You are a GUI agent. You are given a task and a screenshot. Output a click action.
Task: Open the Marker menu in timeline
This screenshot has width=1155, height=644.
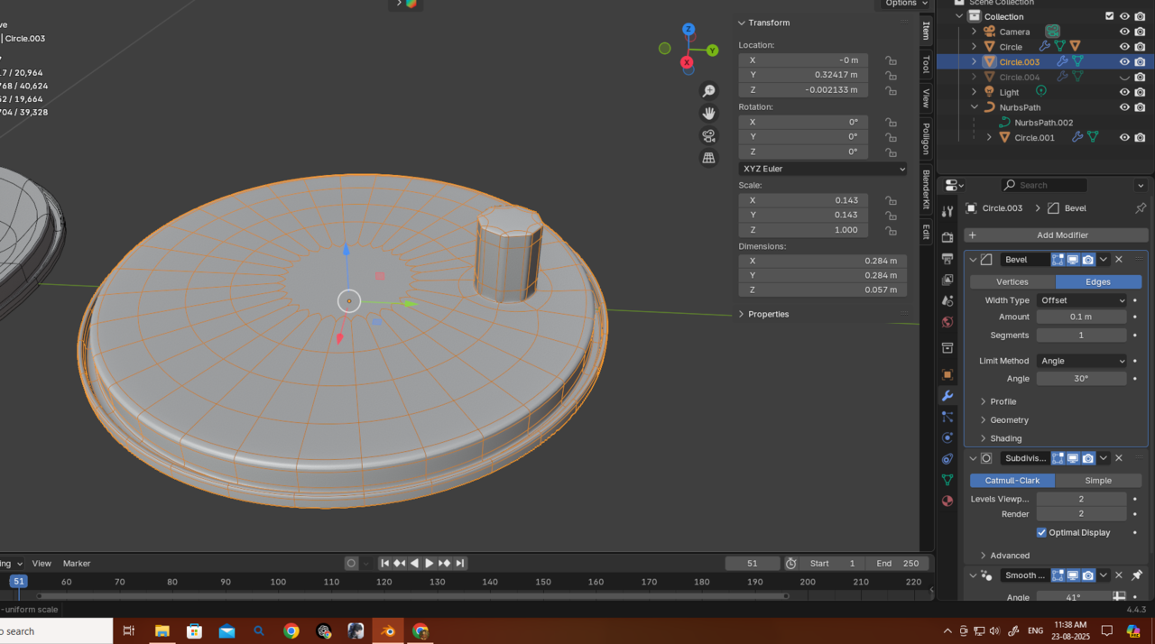tap(77, 564)
